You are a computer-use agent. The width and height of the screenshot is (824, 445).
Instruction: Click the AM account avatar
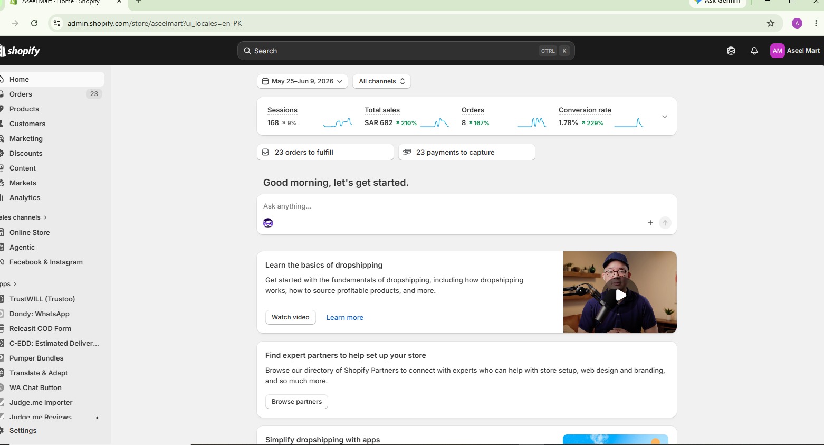coord(777,51)
